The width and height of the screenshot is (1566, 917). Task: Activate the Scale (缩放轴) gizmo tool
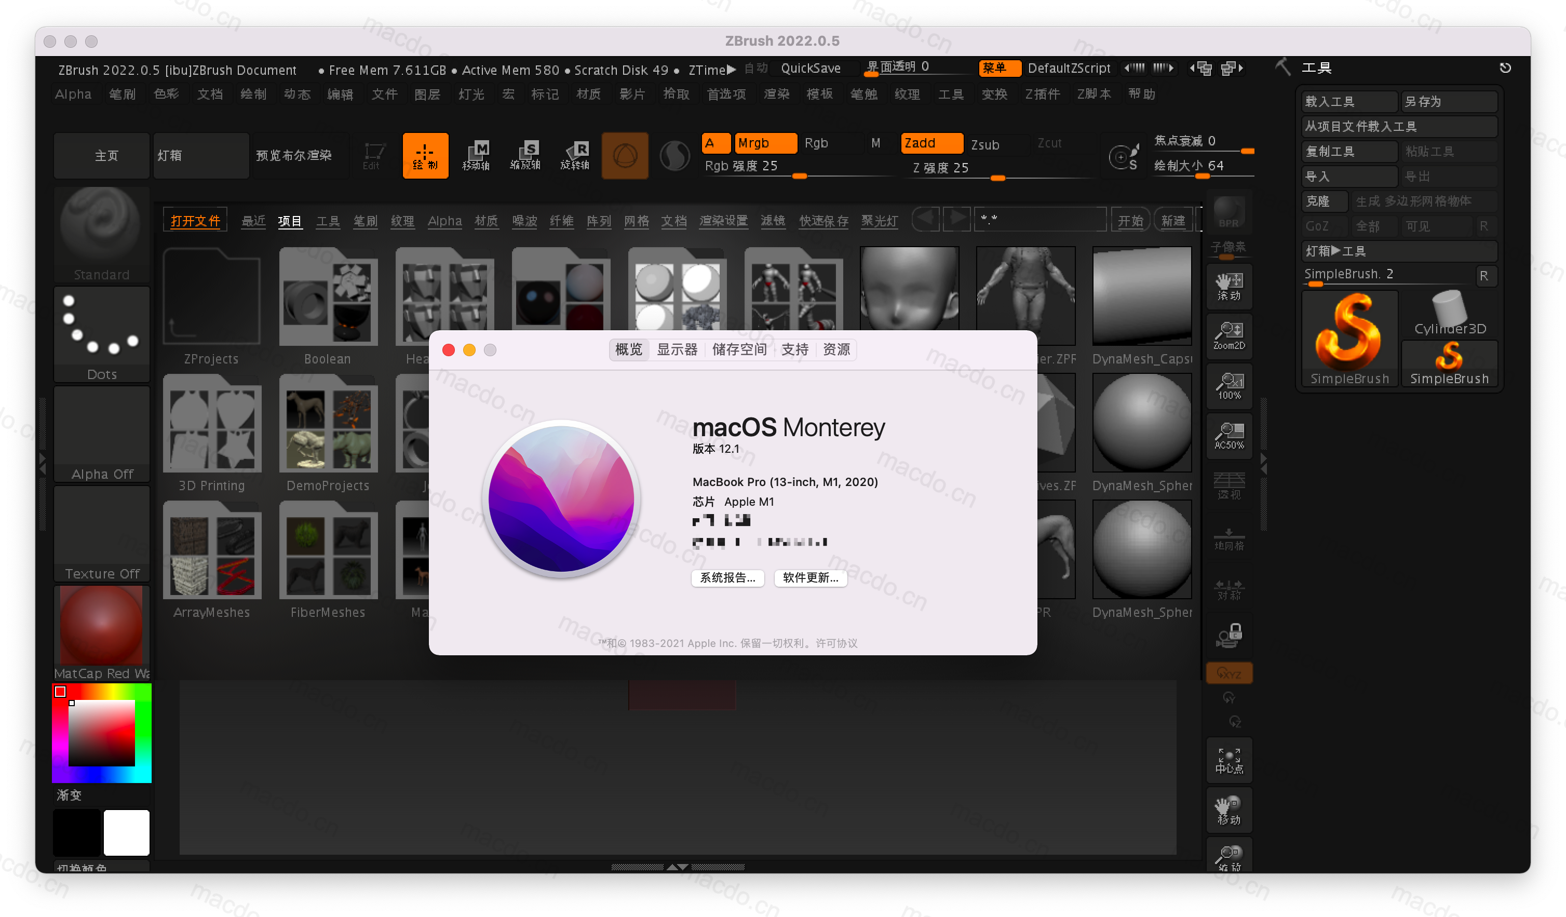tap(525, 155)
